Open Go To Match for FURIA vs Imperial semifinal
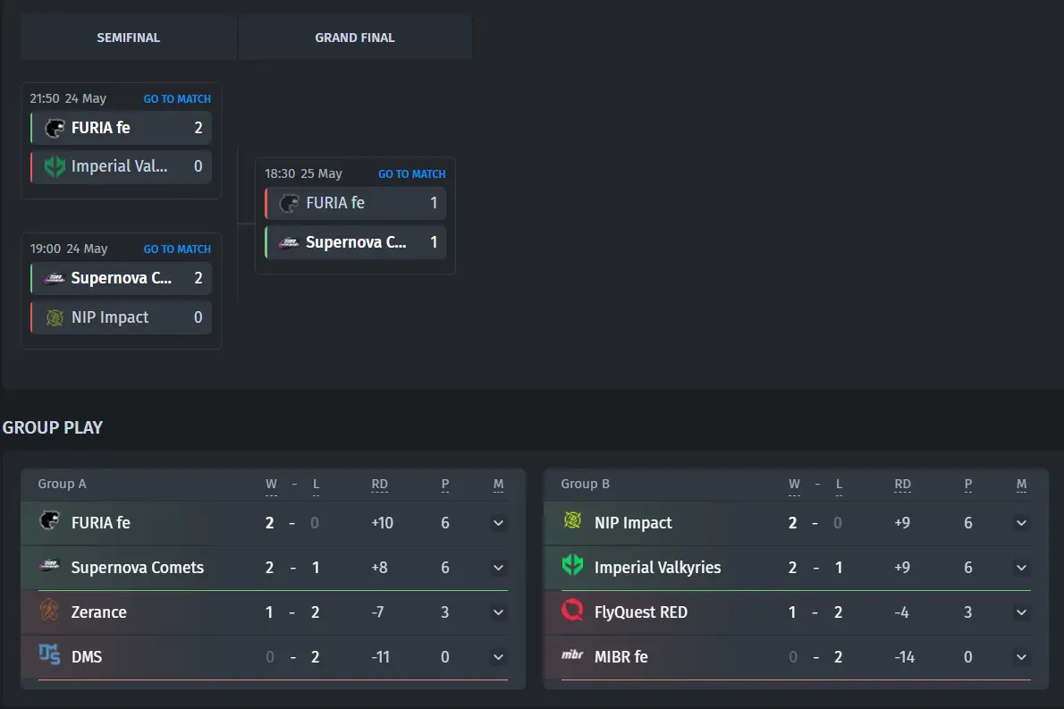 click(x=177, y=99)
